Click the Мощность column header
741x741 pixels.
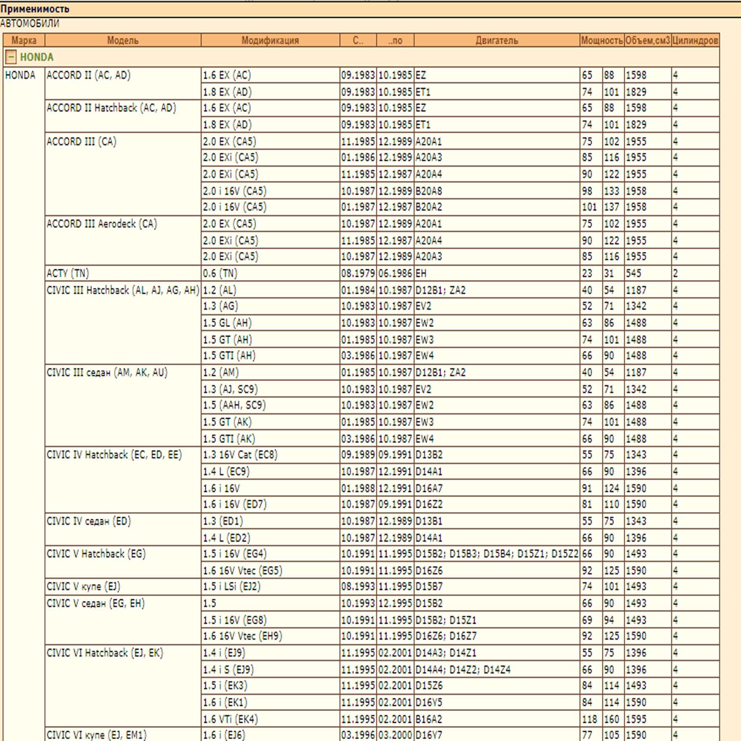(x=601, y=40)
